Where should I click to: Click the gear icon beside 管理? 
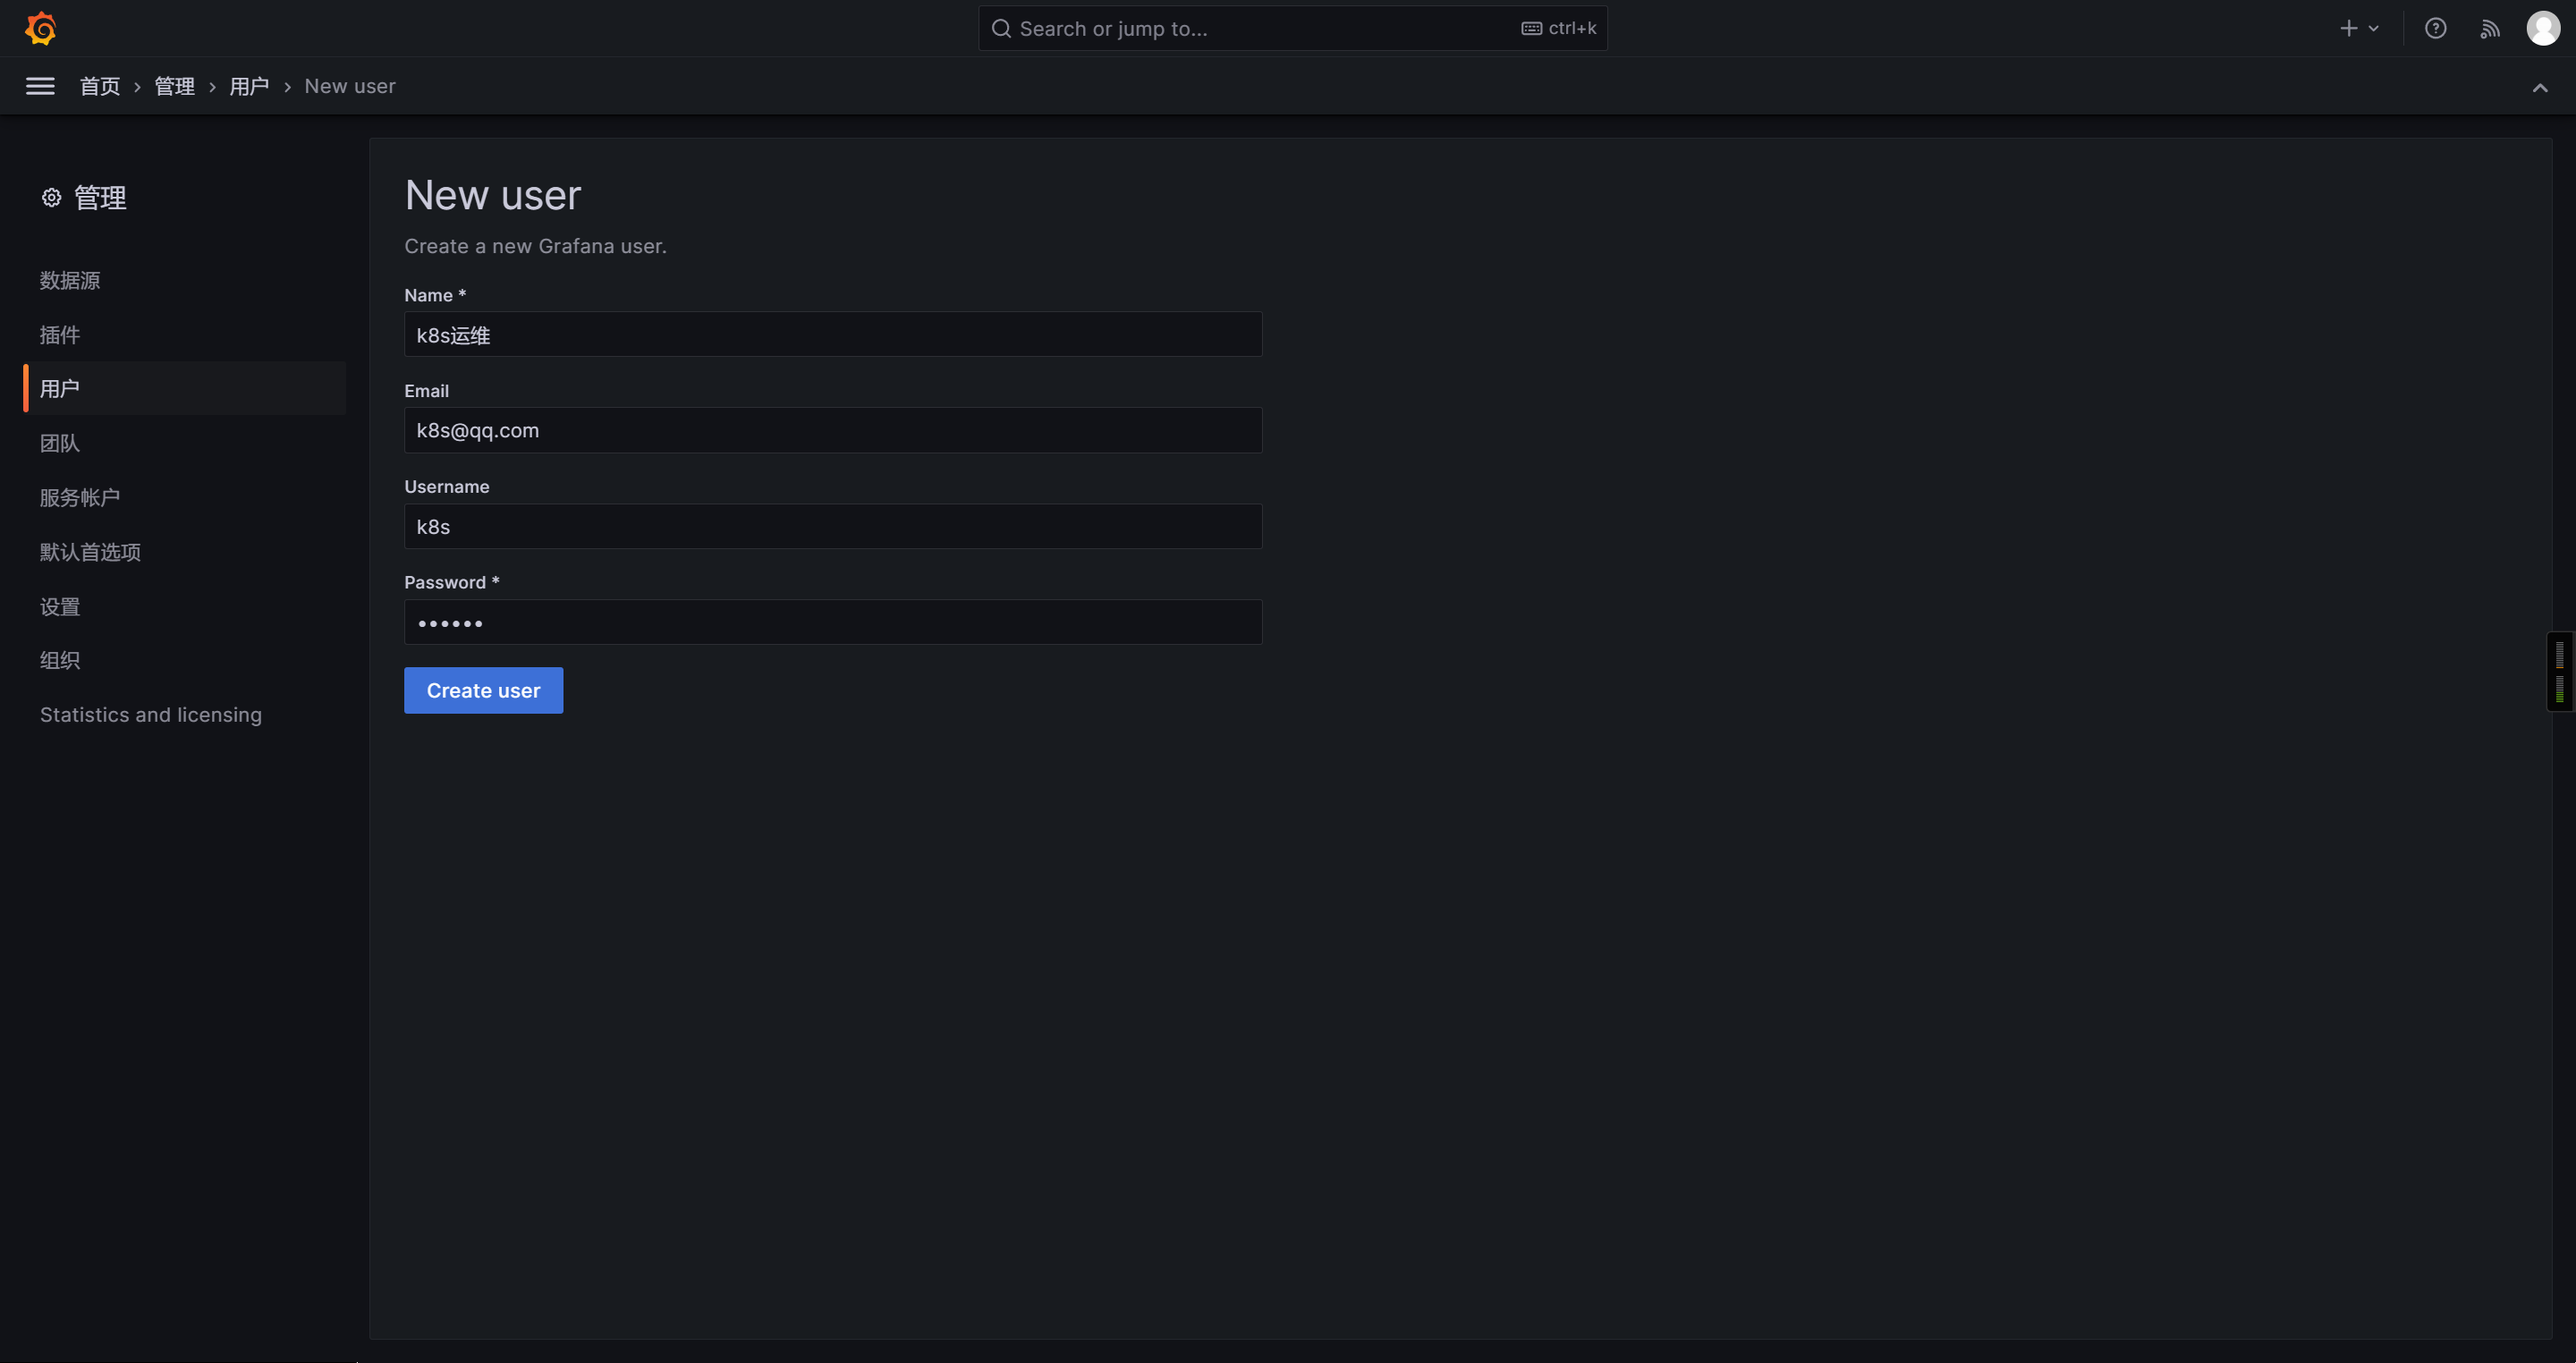[51, 198]
